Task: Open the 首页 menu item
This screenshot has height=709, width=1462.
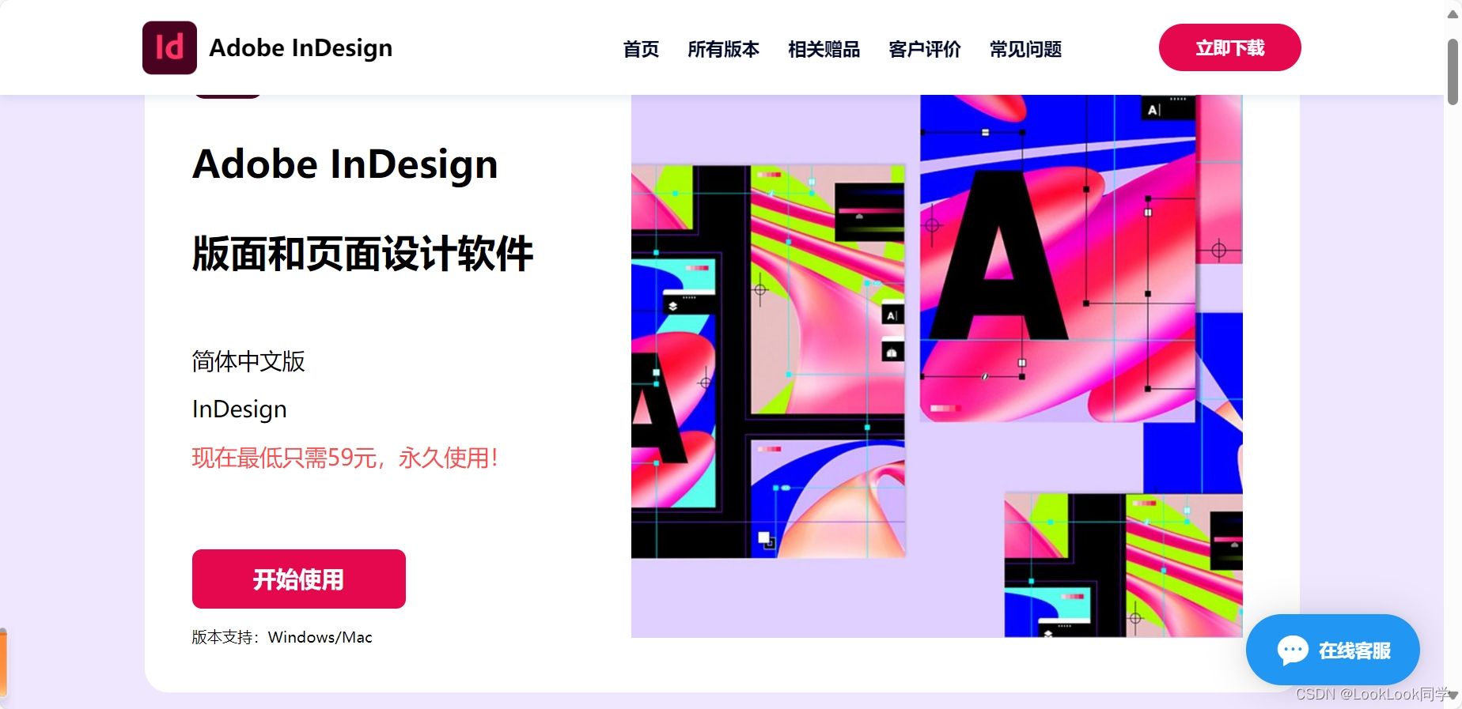Action: (x=641, y=49)
